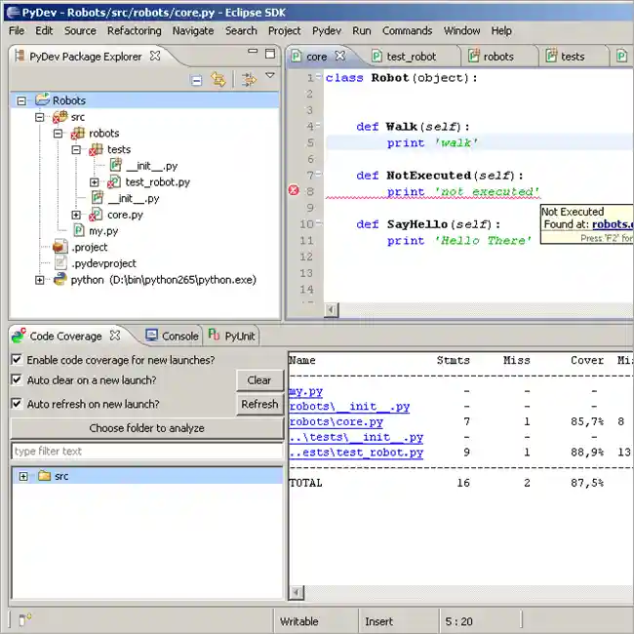Switch to the tests editor tab

[x=573, y=57]
